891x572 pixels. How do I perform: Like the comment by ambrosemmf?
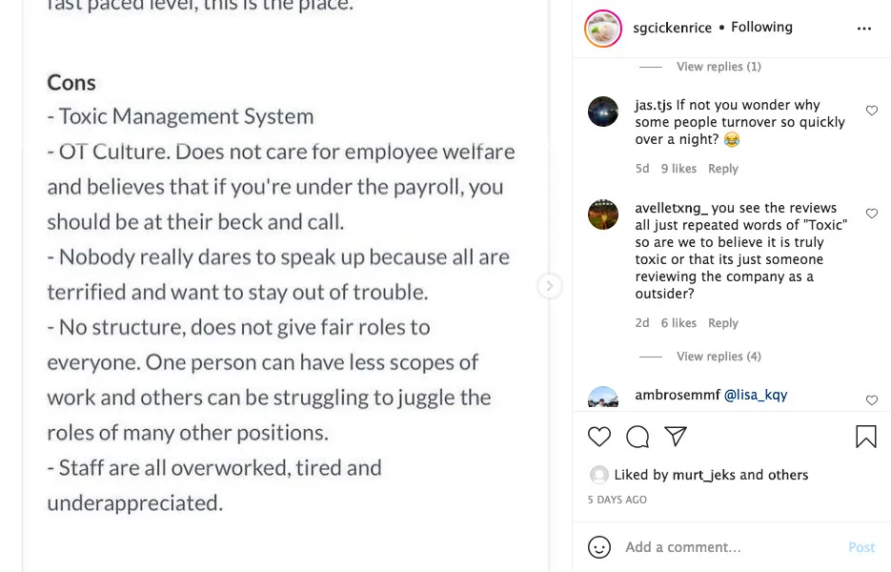872,400
